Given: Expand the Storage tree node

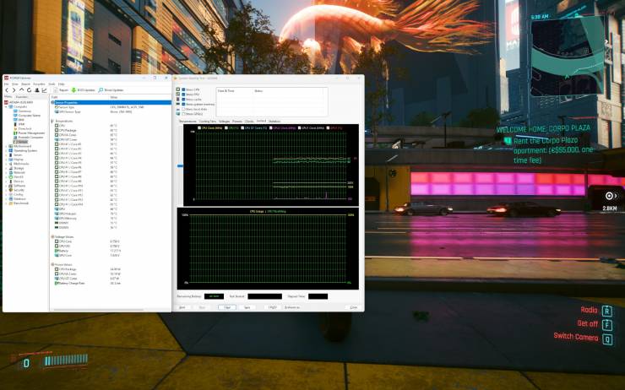Looking at the screenshot, I should click(x=6, y=168).
